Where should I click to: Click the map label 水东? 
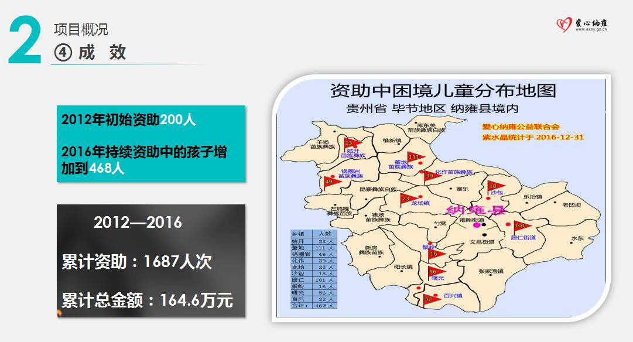(577, 238)
